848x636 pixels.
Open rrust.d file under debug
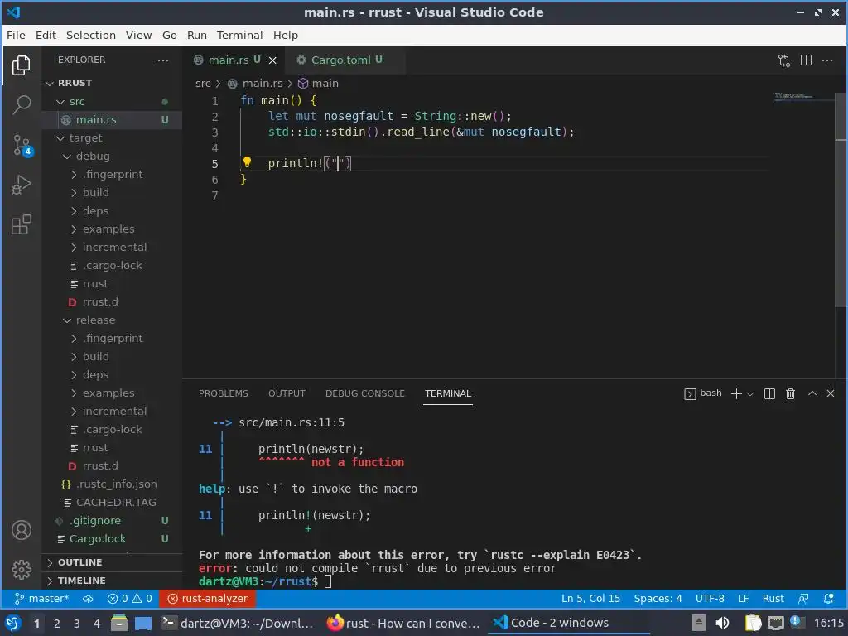pos(100,302)
